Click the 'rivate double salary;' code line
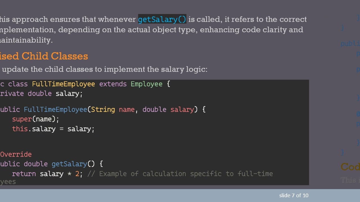The height and width of the screenshot is (202, 360). (x=41, y=94)
